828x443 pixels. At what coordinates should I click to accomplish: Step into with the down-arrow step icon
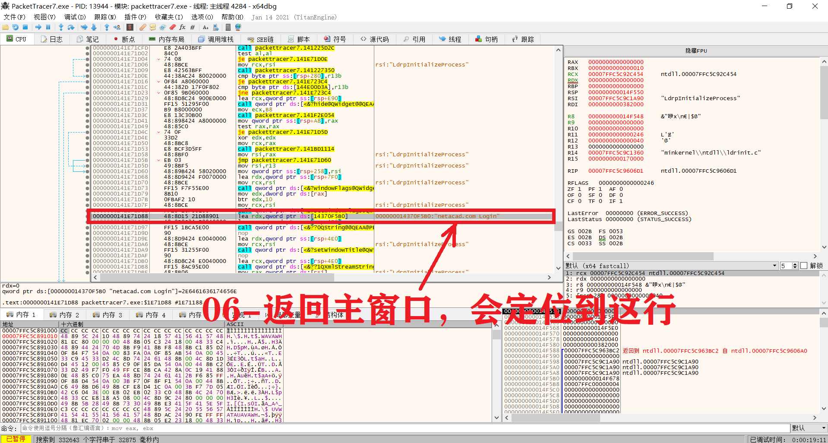click(x=62, y=27)
